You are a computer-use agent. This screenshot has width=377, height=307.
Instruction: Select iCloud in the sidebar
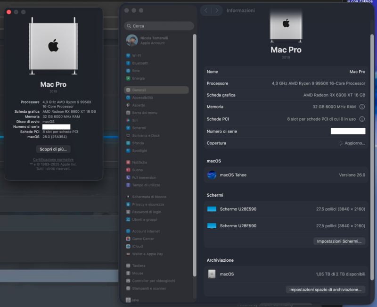pos(137,246)
